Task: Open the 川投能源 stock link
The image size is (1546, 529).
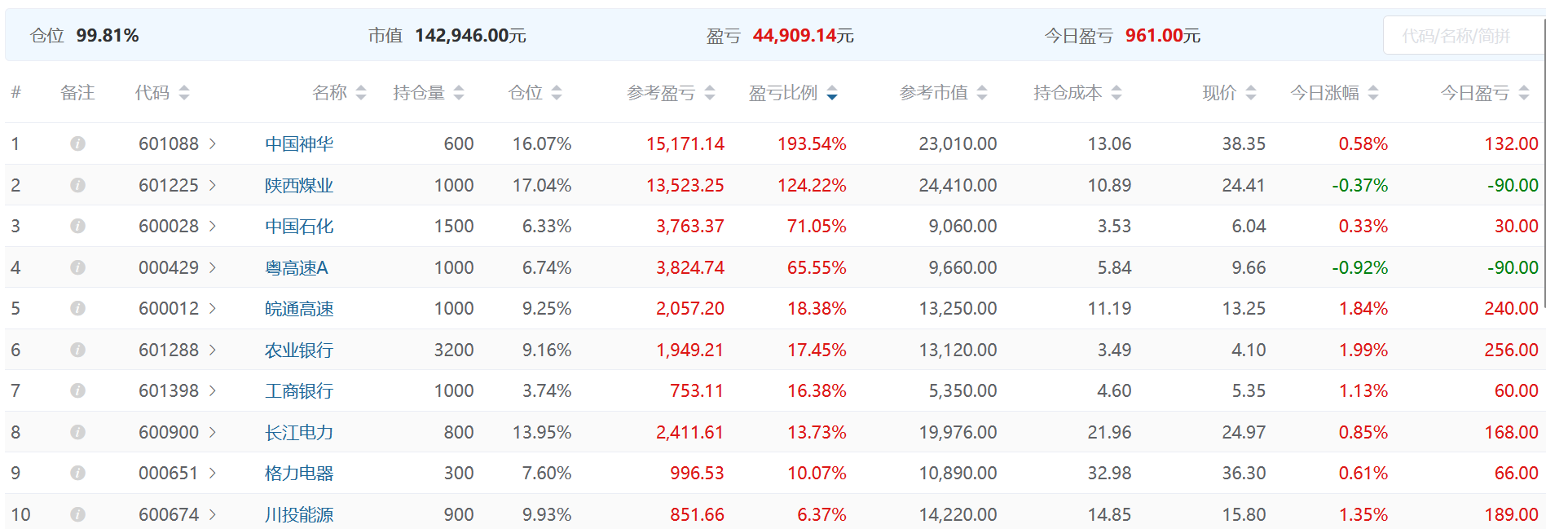Action: (x=299, y=514)
